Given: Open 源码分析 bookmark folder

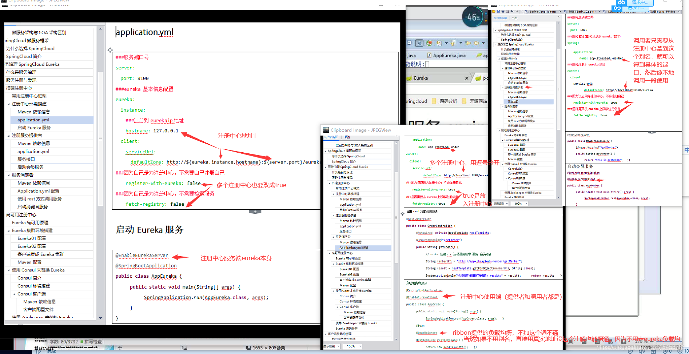Looking at the screenshot, I should click(445, 101).
